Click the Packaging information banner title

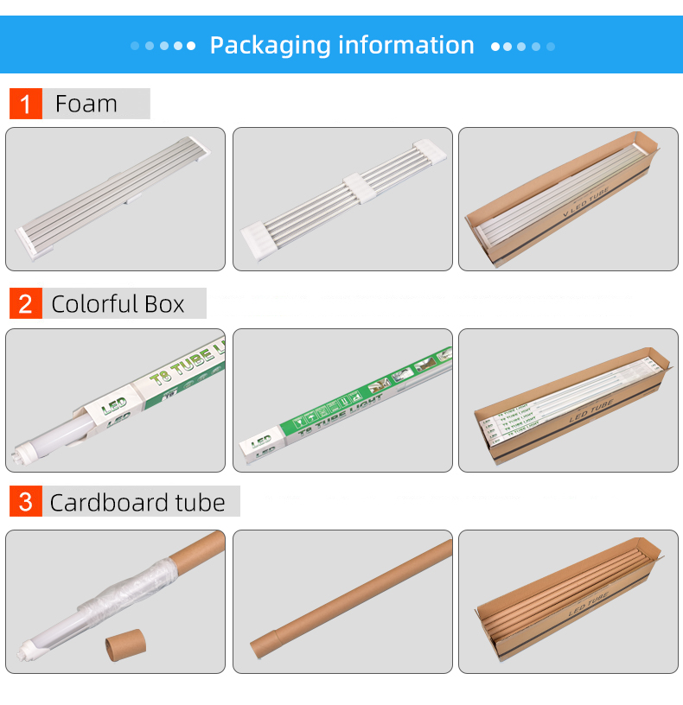pos(342,46)
